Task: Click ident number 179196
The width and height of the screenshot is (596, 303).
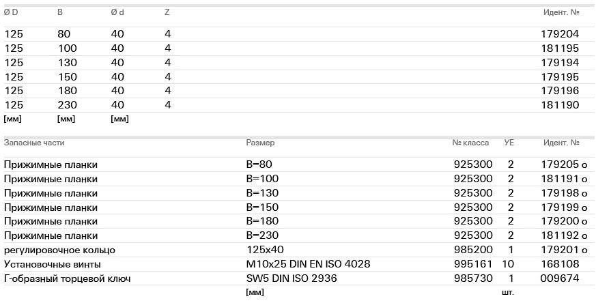Action: [x=560, y=91]
